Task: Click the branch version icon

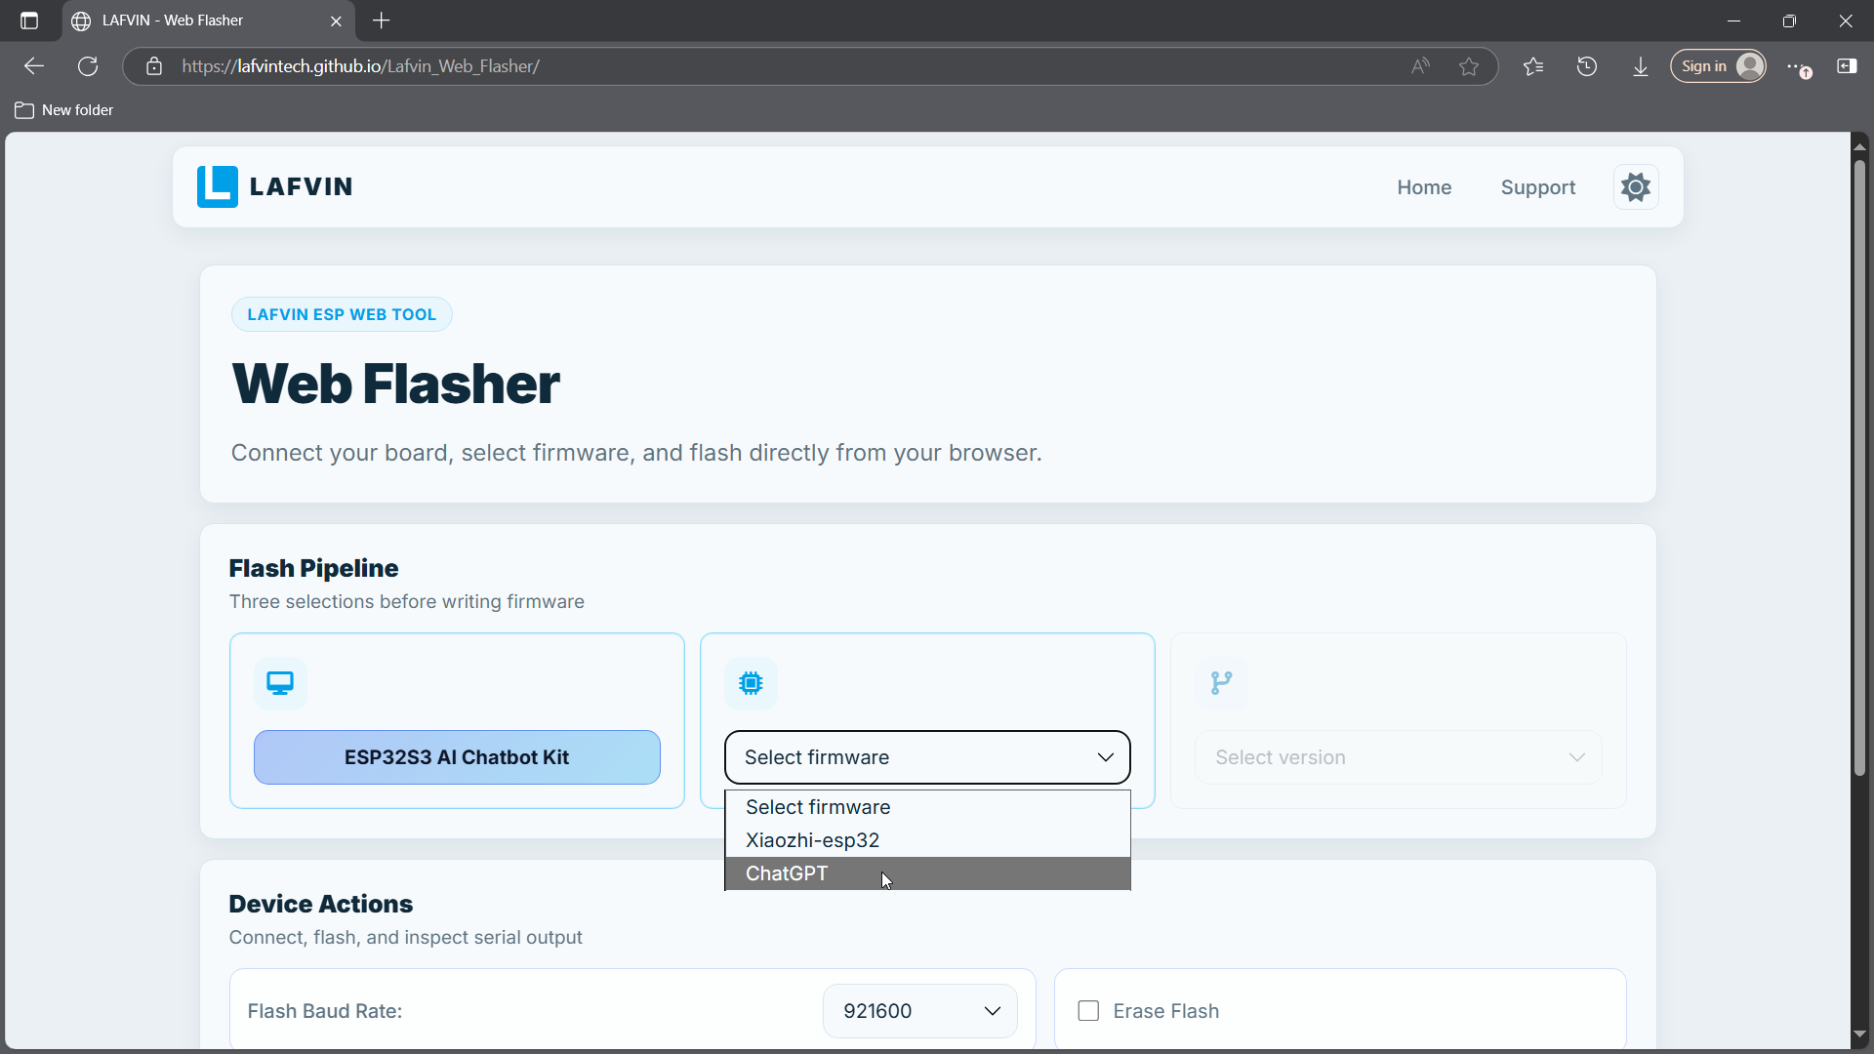Action: pyautogui.click(x=1221, y=683)
